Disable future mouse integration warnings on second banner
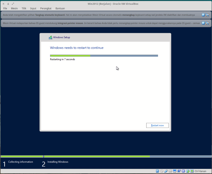 click(x=207, y=23)
